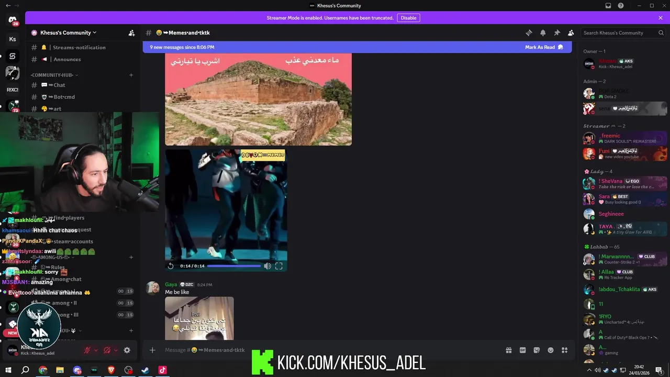Open member Seghineee profile
The width and height of the screenshot is (670, 377).
pos(624,214)
